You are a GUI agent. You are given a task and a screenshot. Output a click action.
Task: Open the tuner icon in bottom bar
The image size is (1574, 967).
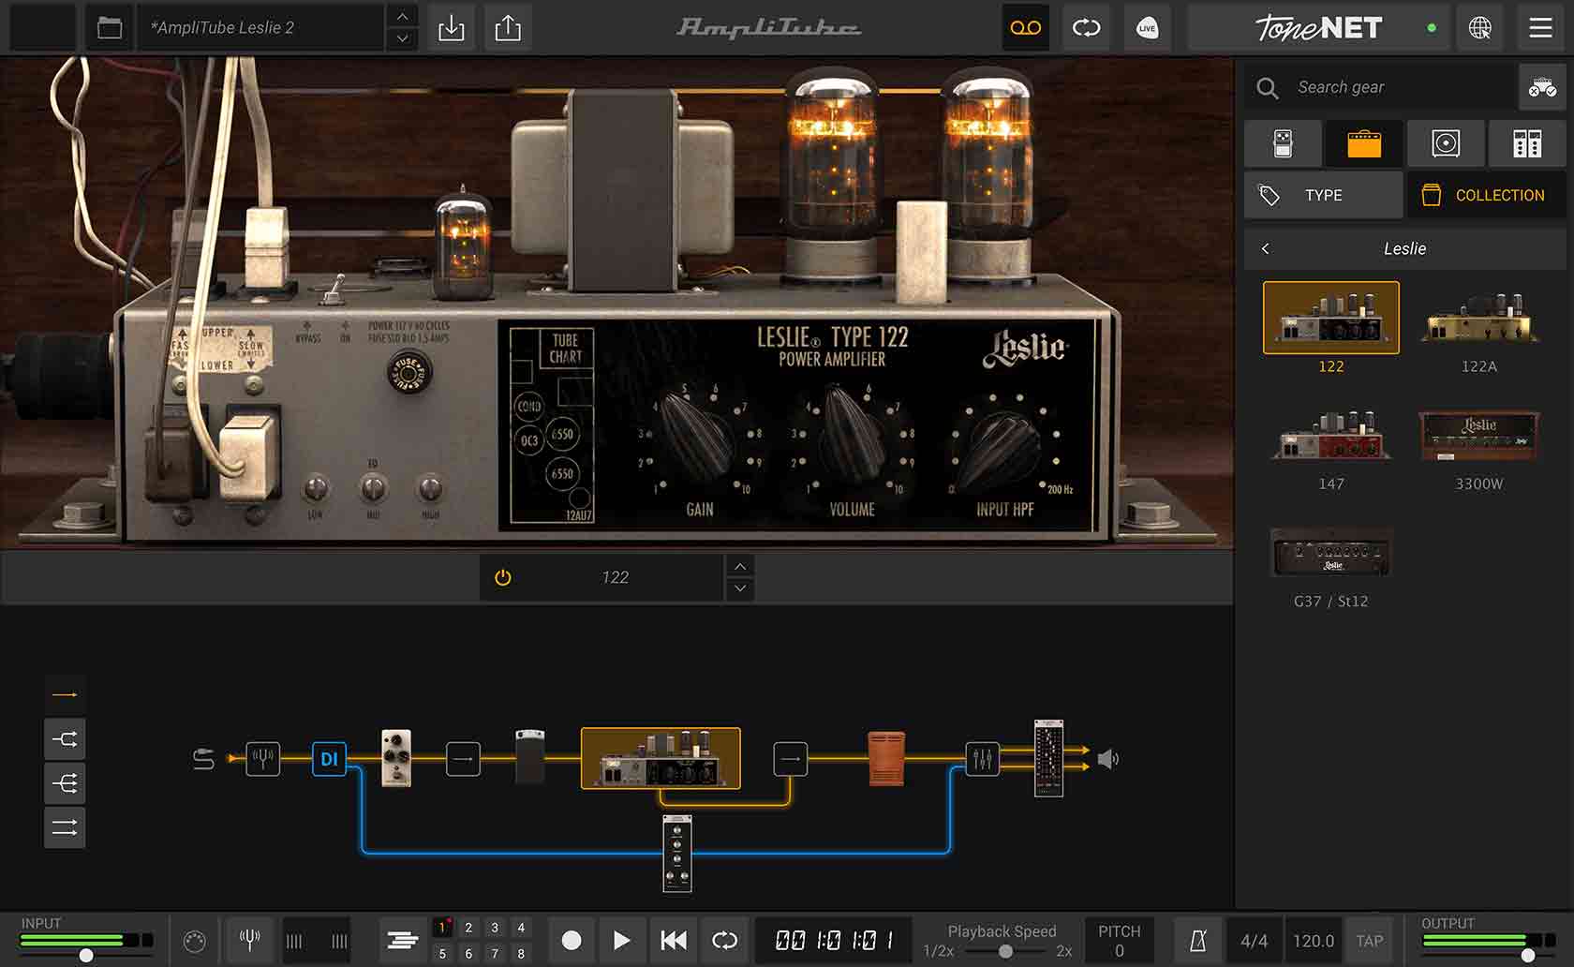pyautogui.click(x=249, y=940)
